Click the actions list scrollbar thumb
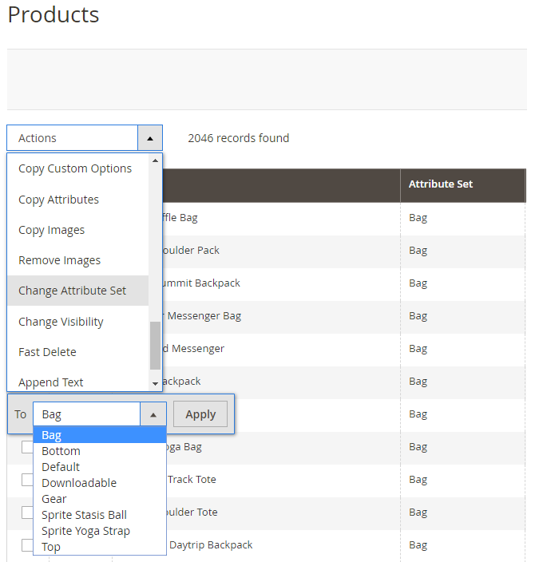Screen dimensions: 547x562 click(156, 345)
